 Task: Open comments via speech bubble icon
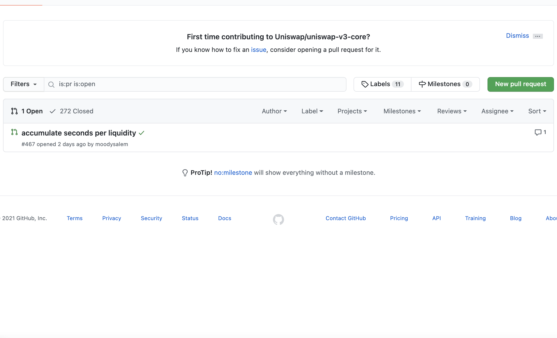point(538,132)
